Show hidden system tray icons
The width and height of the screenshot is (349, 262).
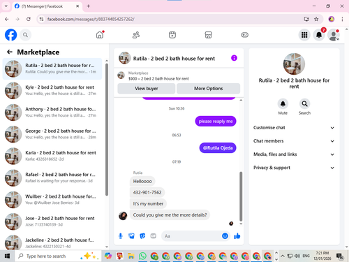coord(283,256)
